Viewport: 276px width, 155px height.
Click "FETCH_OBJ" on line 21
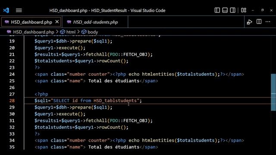(135, 55)
